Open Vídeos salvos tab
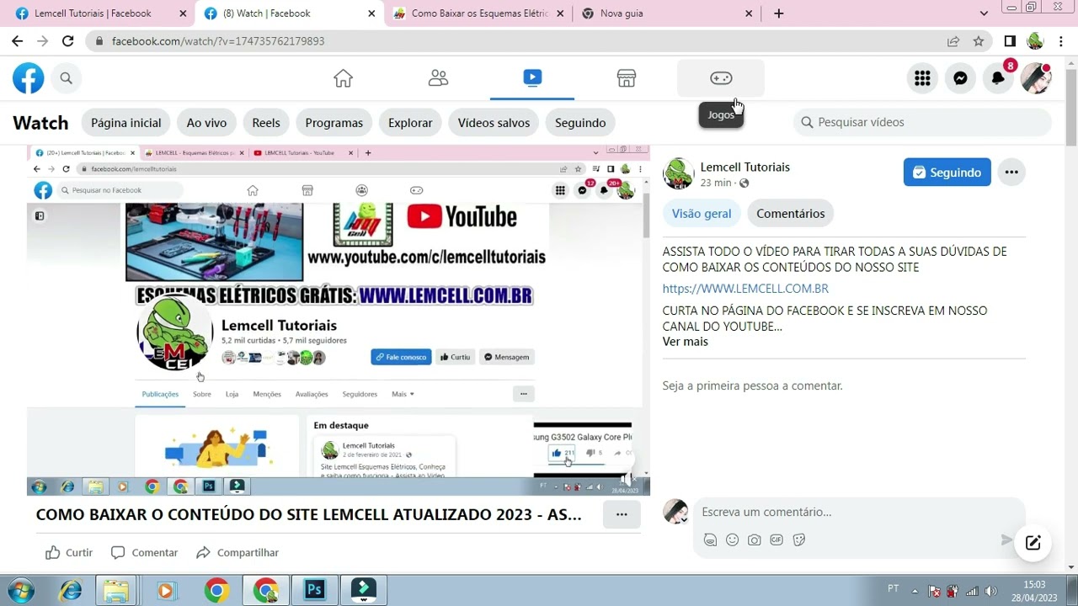This screenshot has height=606, width=1078. 494,123
